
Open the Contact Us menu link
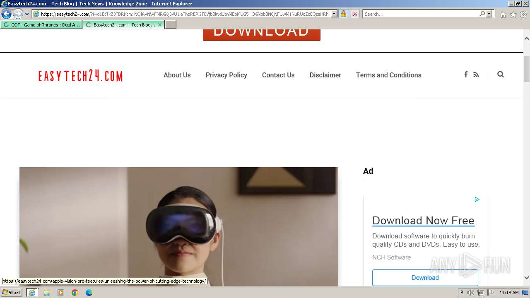pyautogui.click(x=278, y=75)
